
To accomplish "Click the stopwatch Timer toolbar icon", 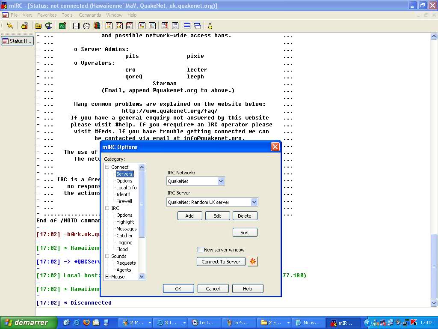I will click(x=86, y=26).
